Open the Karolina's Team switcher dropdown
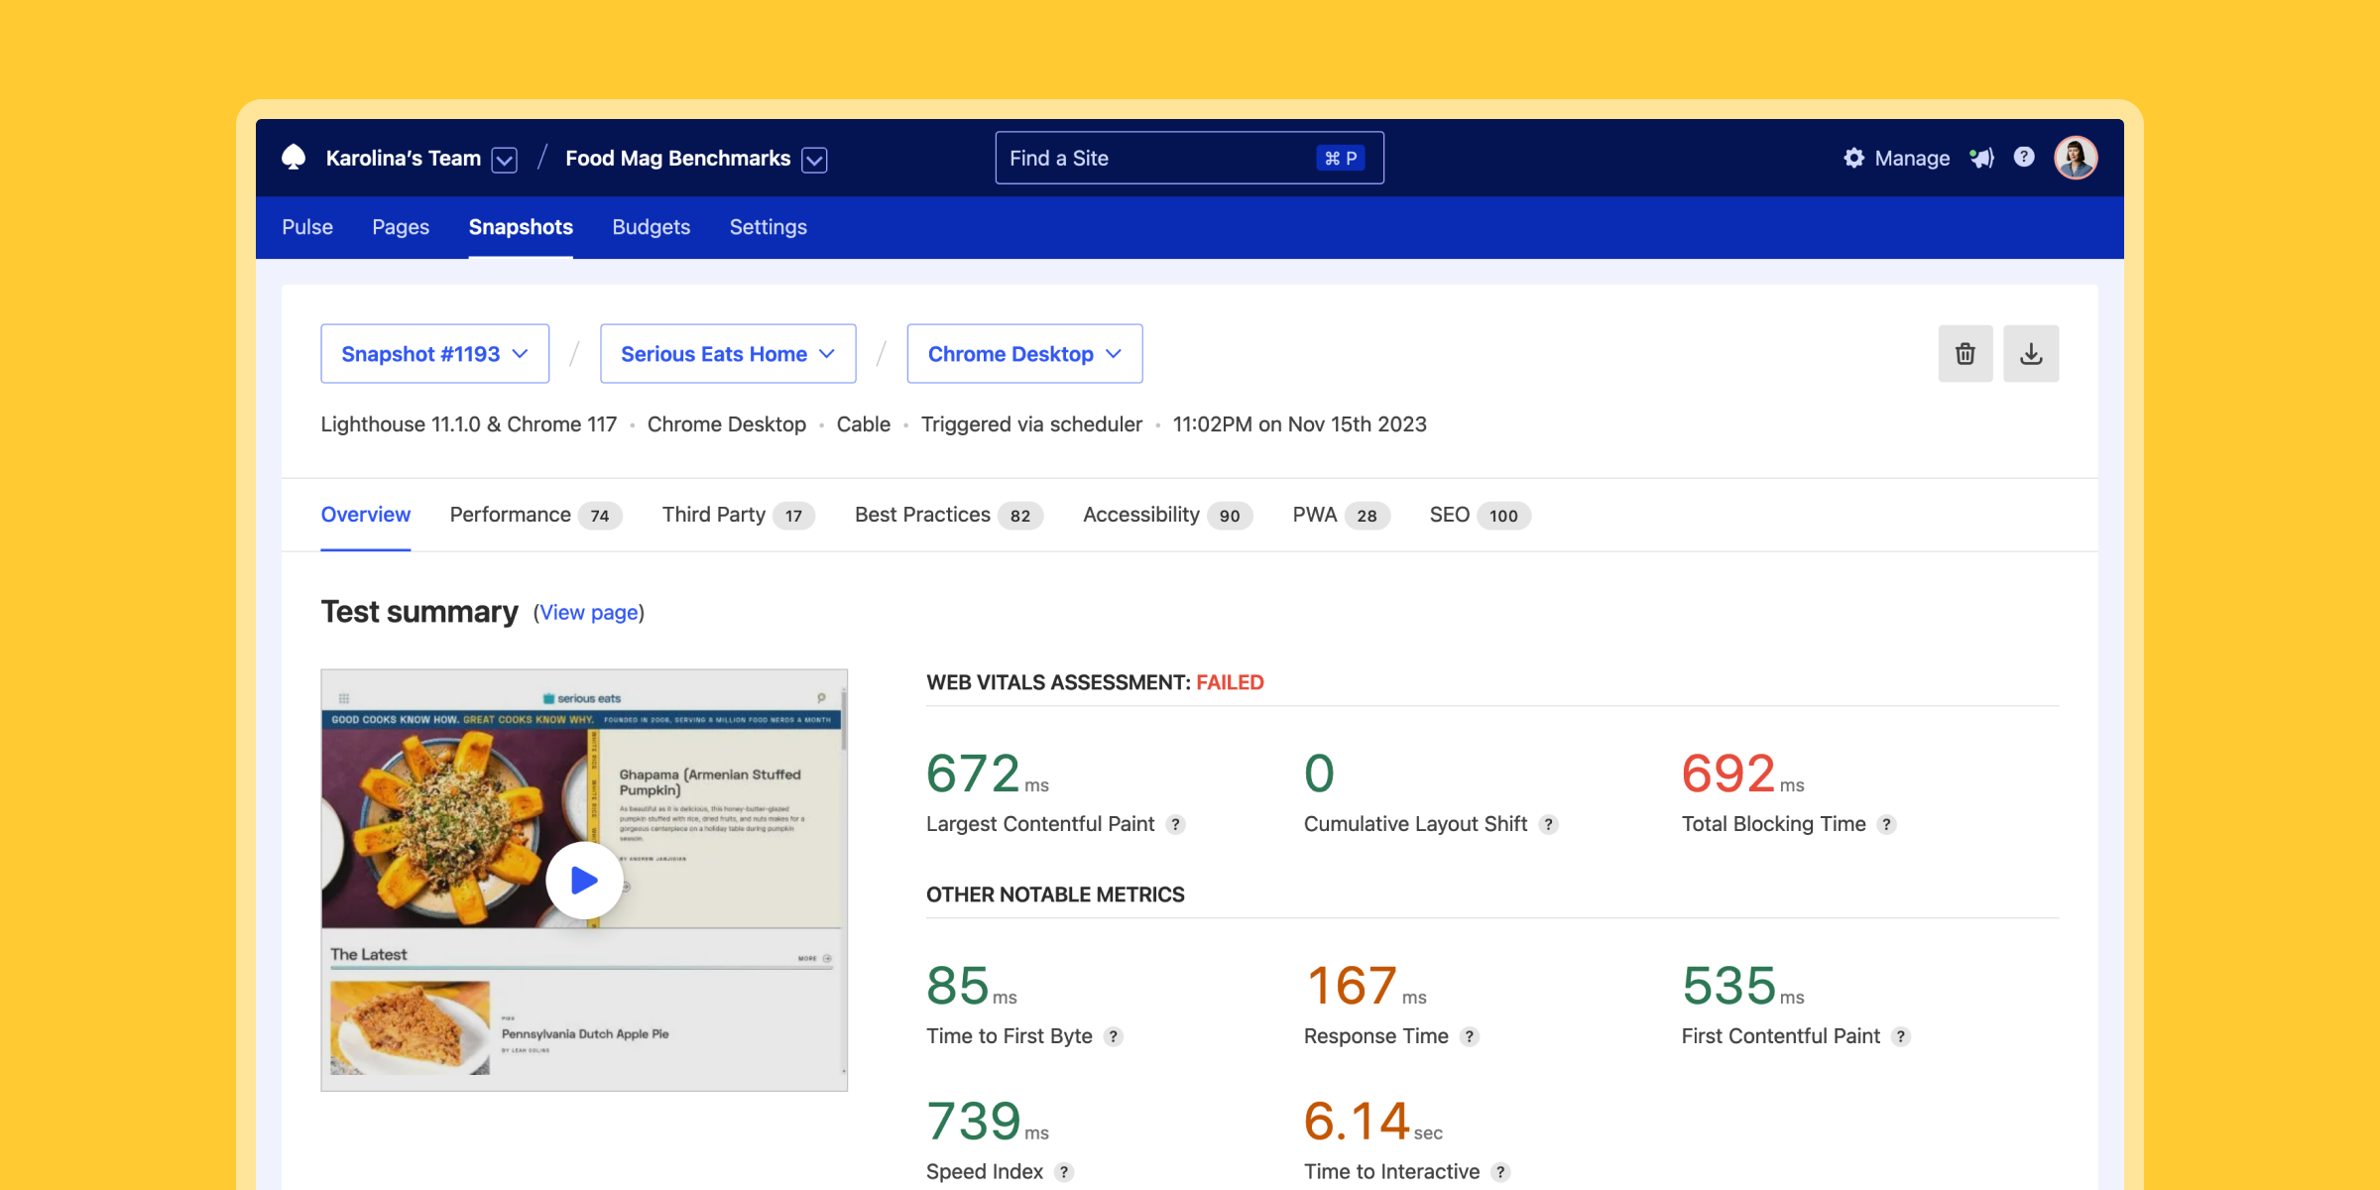The width and height of the screenshot is (2380, 1190). [x=504, y=159]
